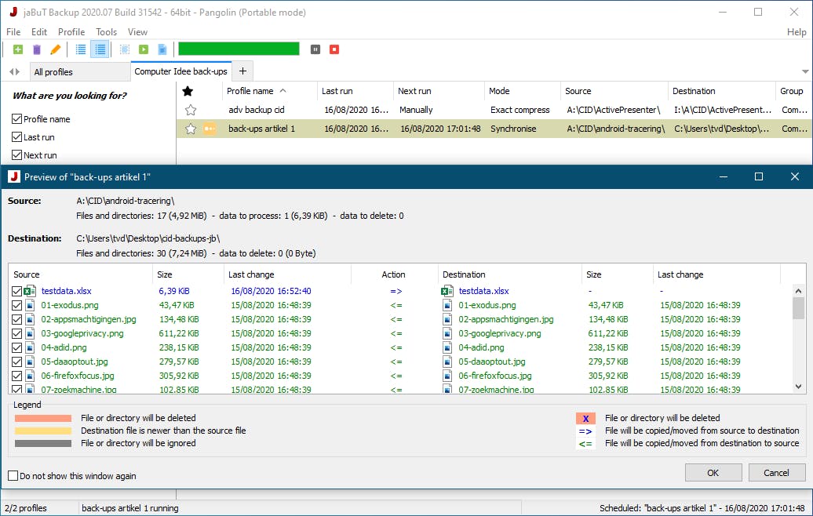Click the Excel icon next to source testdata.xlsx

[30, 291]
